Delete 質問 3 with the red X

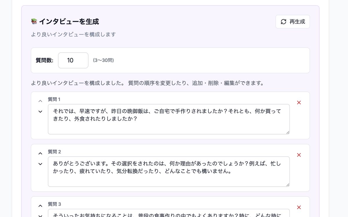click(x=299, y=207)
